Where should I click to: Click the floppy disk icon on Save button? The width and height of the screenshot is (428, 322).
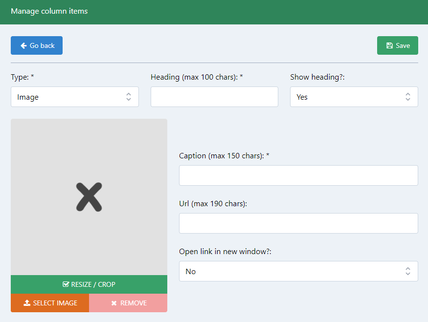pos(389,45)
